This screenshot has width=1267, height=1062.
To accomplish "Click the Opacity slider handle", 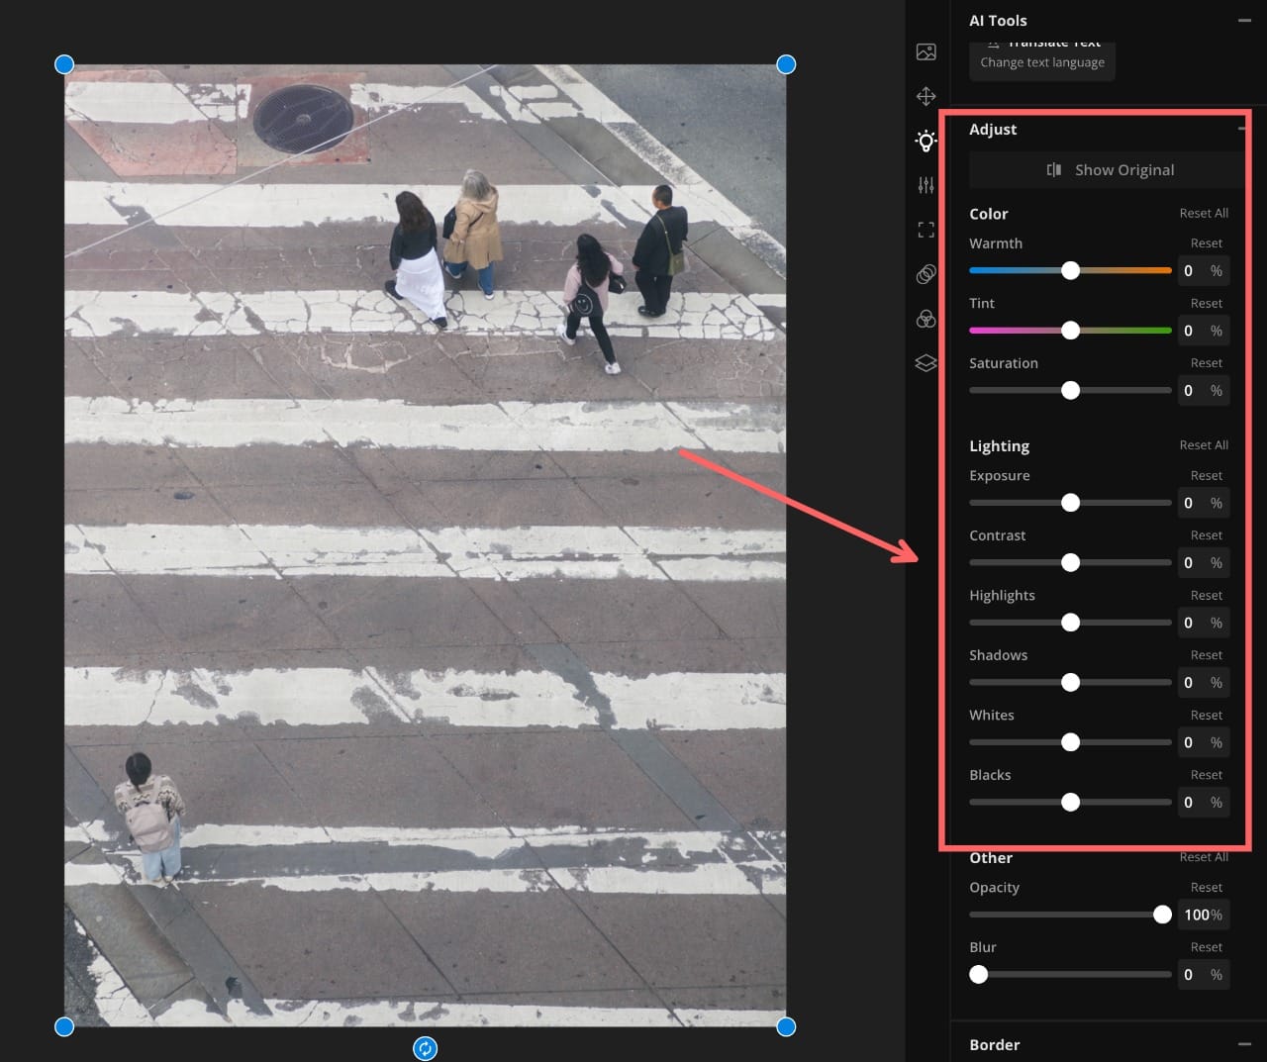I will point(1162,915).
